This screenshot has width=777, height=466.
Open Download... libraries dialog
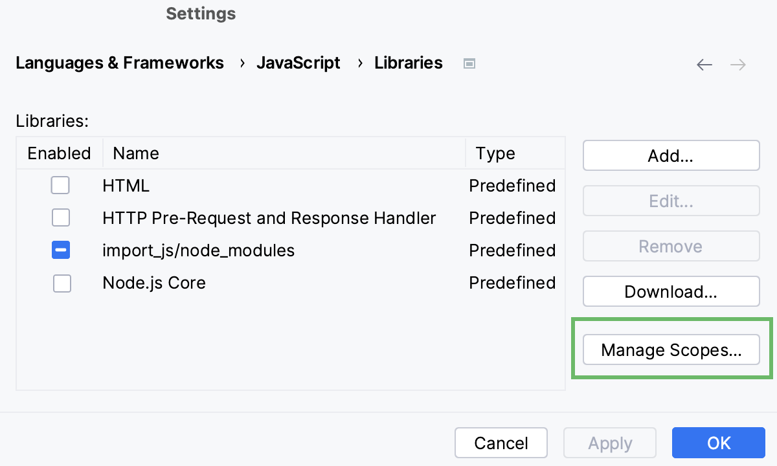671,291
